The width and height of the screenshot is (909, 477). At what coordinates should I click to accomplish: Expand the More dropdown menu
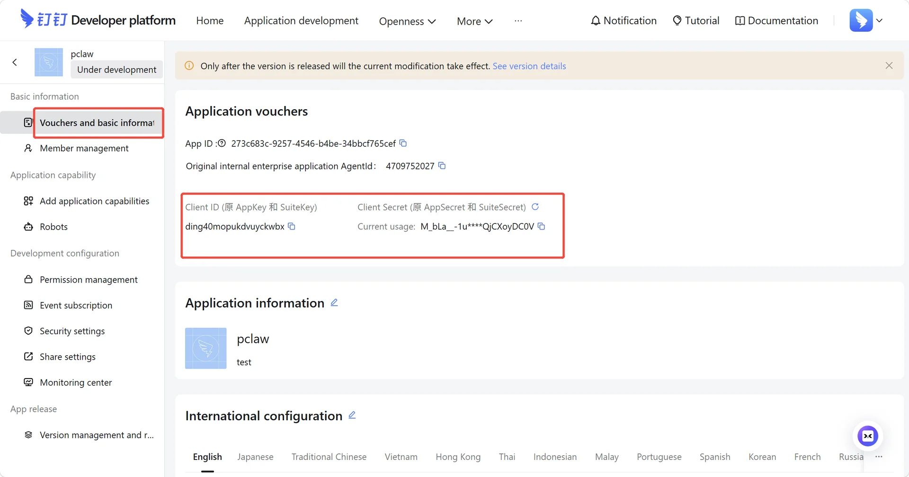tap(475, 21)
